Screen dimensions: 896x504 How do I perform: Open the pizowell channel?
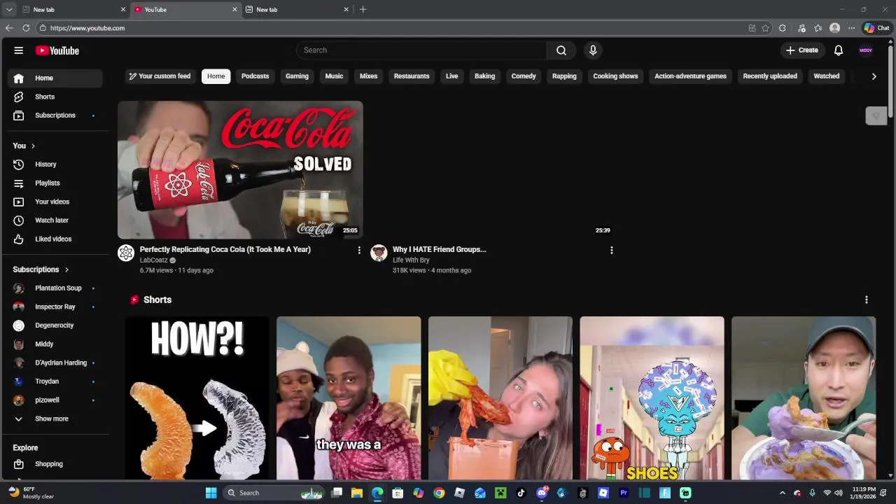click(x=55, y=400)
